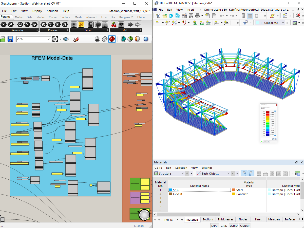The image size is (304, 228).
Task: Open the RFEM Insert menu
Action: tap(190, 10)
